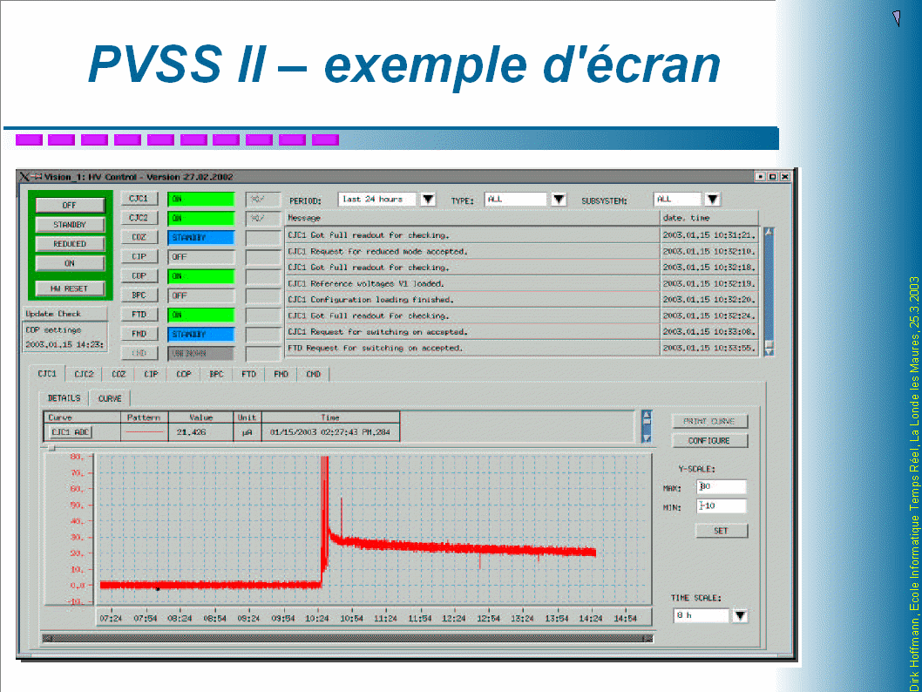Open the SUBSYSTEM filter dropdown
This screenshot has height=692, width=922.
[x=712, y=200]
